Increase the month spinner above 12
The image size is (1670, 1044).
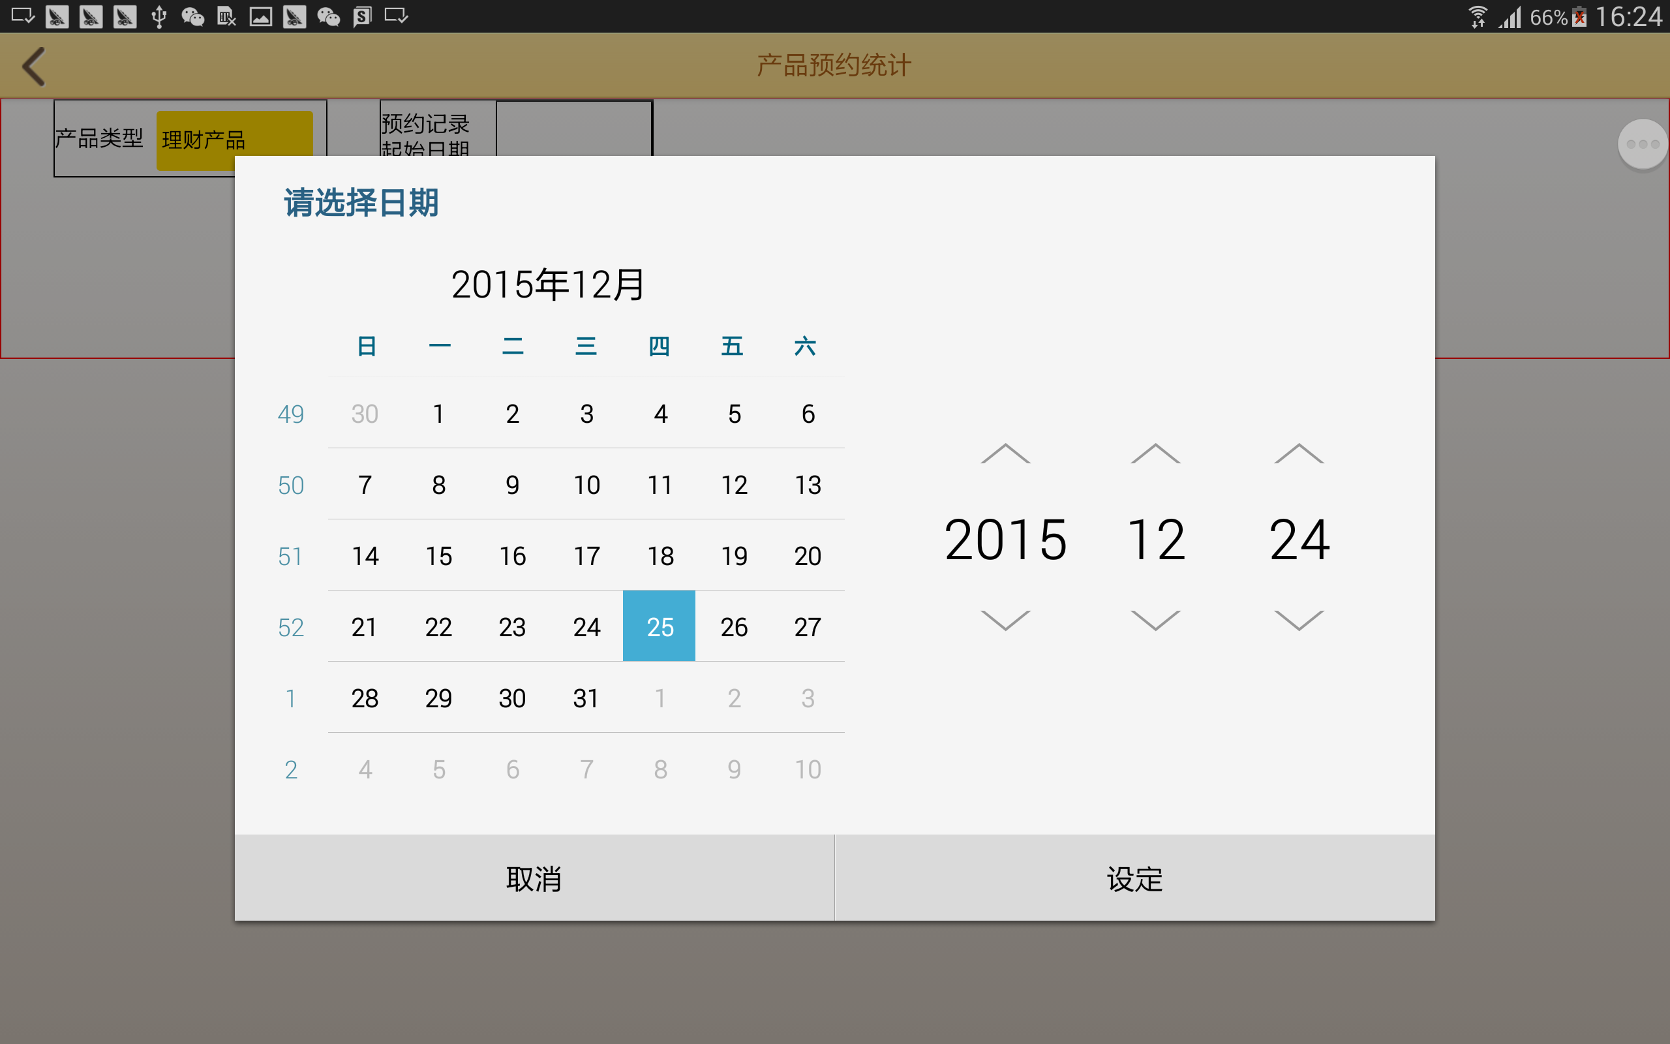pos(1155,453)
